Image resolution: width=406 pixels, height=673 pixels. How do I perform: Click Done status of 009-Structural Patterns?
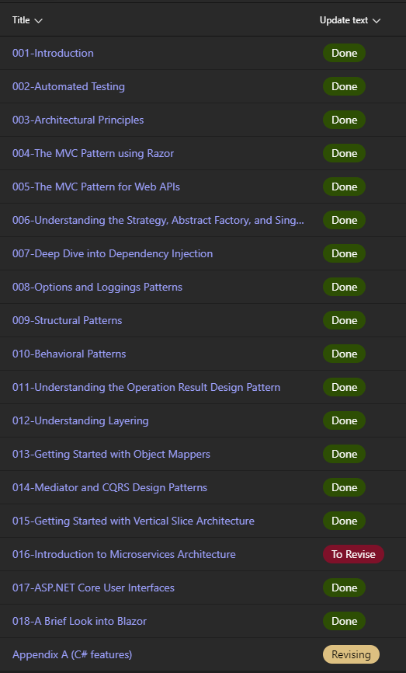(344, 321)
